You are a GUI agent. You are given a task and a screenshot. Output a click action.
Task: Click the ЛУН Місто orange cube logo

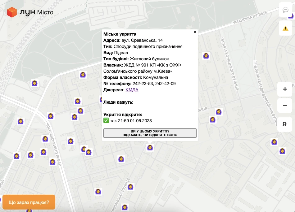tap(12, 12)
